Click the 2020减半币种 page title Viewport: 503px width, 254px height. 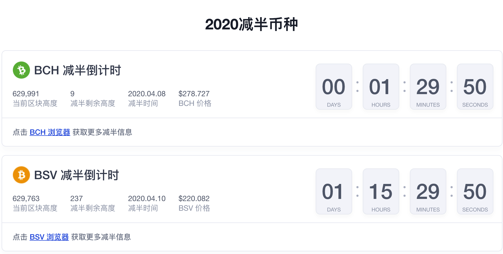(251, 24)
